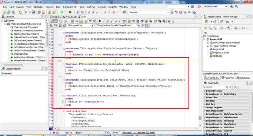Click the red record macro button
Image resolution: width=253 pixels, height=136 pixels.
point(54,133)
